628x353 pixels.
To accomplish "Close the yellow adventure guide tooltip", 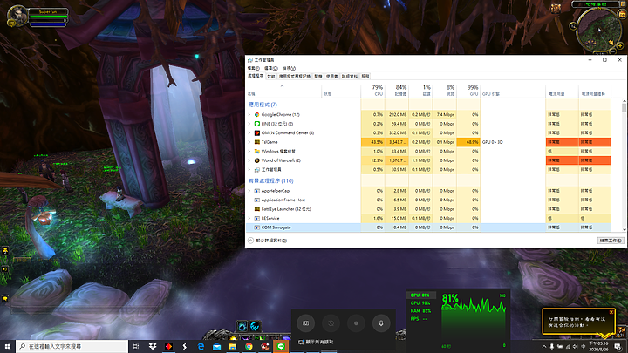I will tap(611, 312).
